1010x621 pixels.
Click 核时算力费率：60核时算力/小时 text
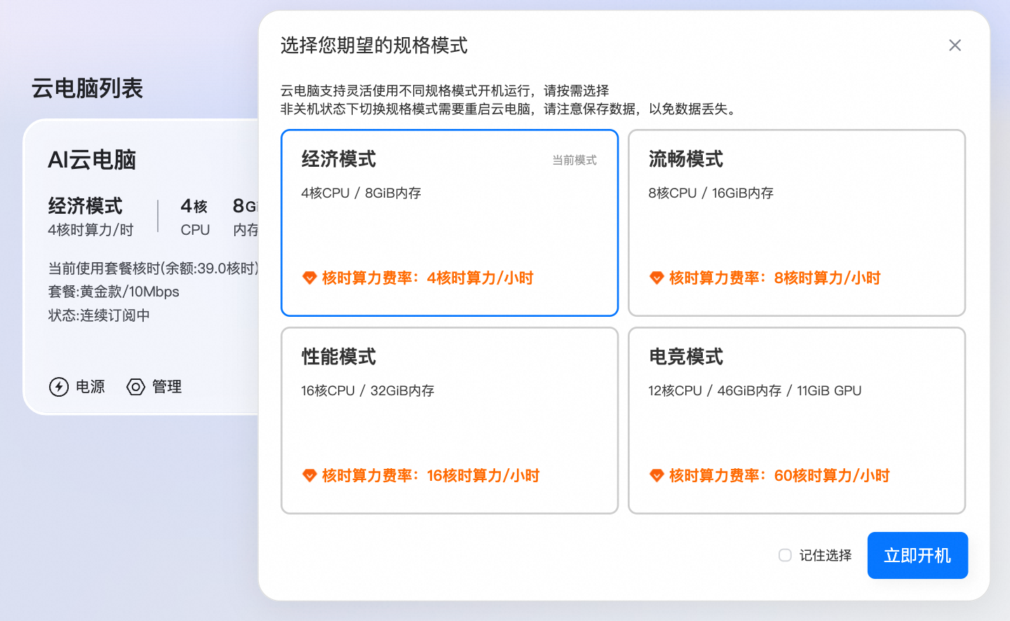[x=779, y=476]
